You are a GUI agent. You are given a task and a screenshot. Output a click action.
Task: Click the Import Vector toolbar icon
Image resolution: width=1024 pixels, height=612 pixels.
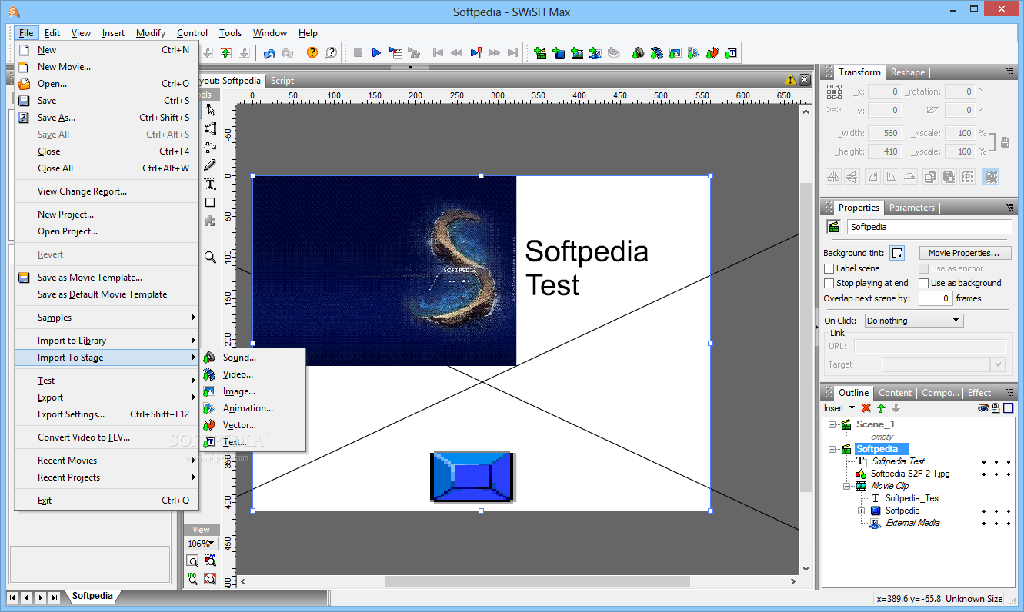(712, 53)
